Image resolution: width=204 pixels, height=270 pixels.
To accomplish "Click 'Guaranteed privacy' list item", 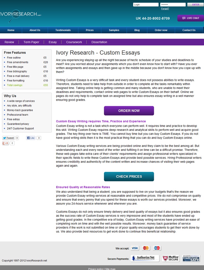I will point(18,124).
